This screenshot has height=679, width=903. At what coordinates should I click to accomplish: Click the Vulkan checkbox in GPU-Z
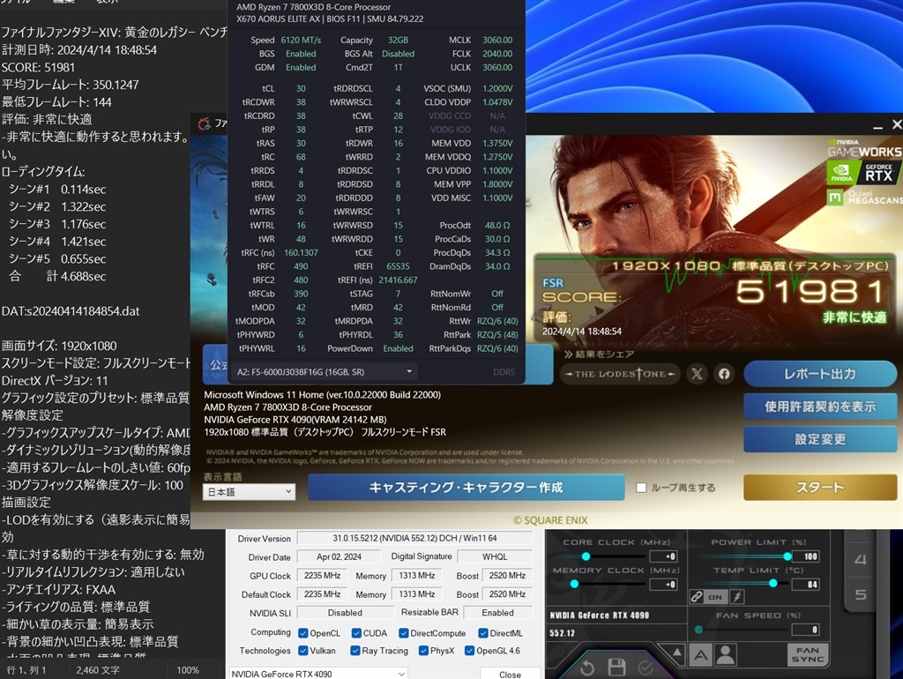tap(305, 651)
